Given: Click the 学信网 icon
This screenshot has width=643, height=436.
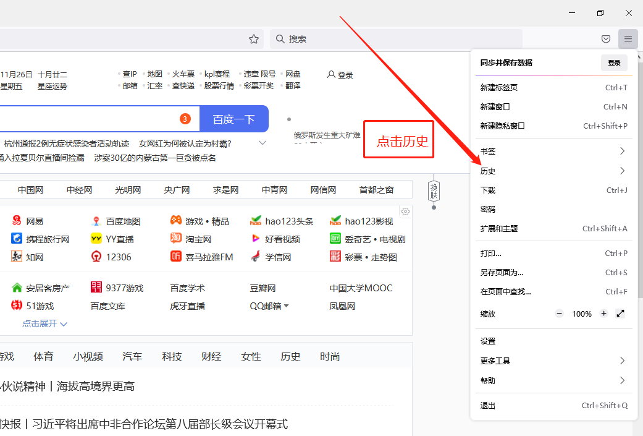Looking at the screenshot, I should coord(256,257).
